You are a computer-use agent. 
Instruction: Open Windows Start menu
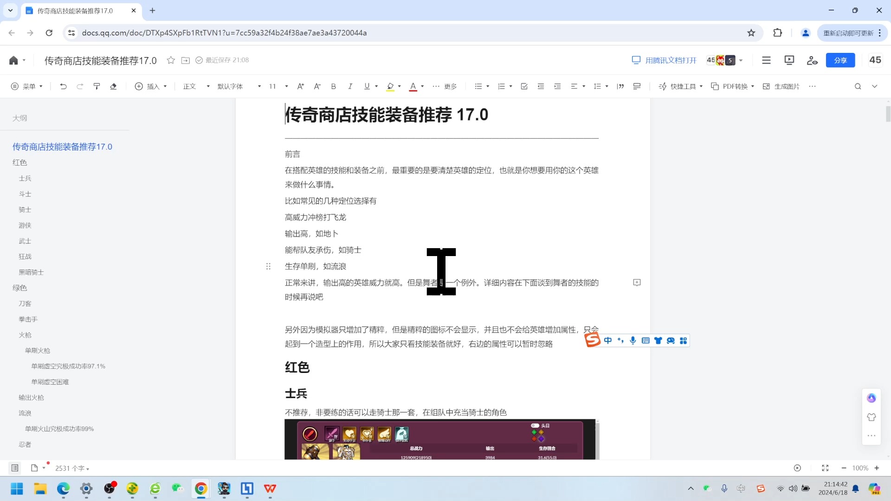point(17,488)
